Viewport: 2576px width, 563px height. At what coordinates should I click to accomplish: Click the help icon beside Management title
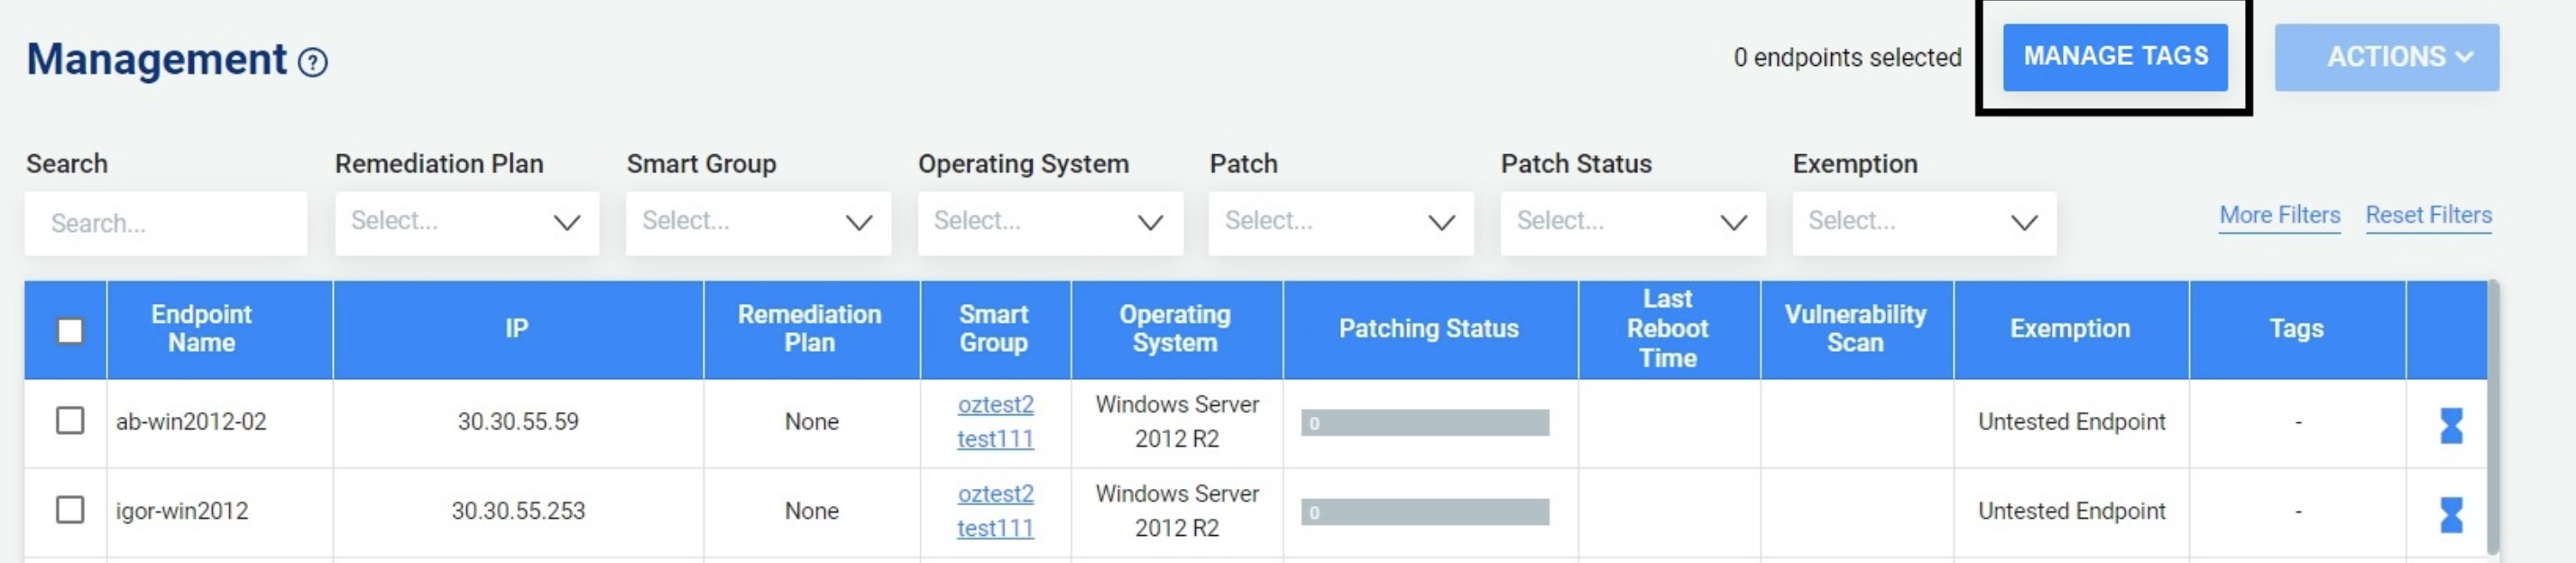click(313, 63)
